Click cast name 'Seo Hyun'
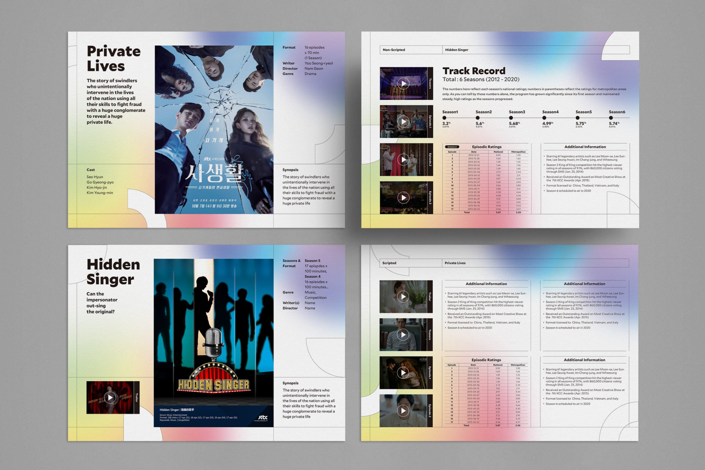Viewport: 705px width, 470px height. click(x=95, y=177)
